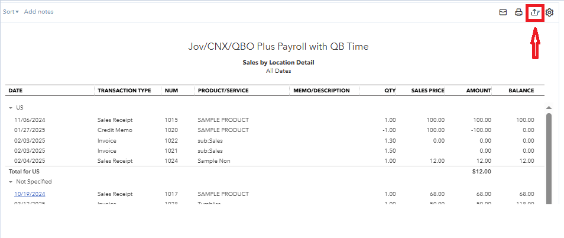Click transaction number 1021
Viewport: 564px width, 238px height.
point(171,151)
